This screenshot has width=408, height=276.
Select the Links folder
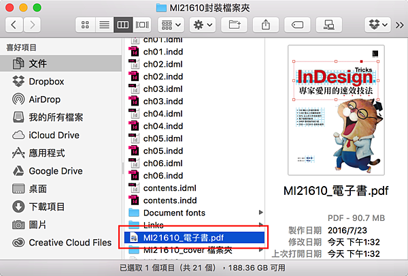pyautogui.click(x=194, y=225)
